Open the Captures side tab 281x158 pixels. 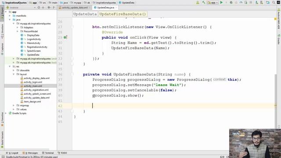pyautogui.click(x=2, y=48)
